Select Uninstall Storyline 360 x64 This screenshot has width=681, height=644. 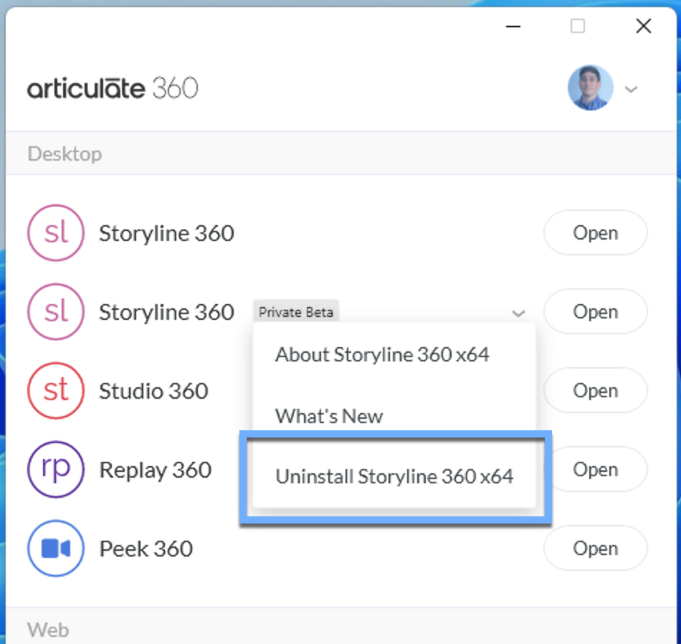(x=394, y=476)
